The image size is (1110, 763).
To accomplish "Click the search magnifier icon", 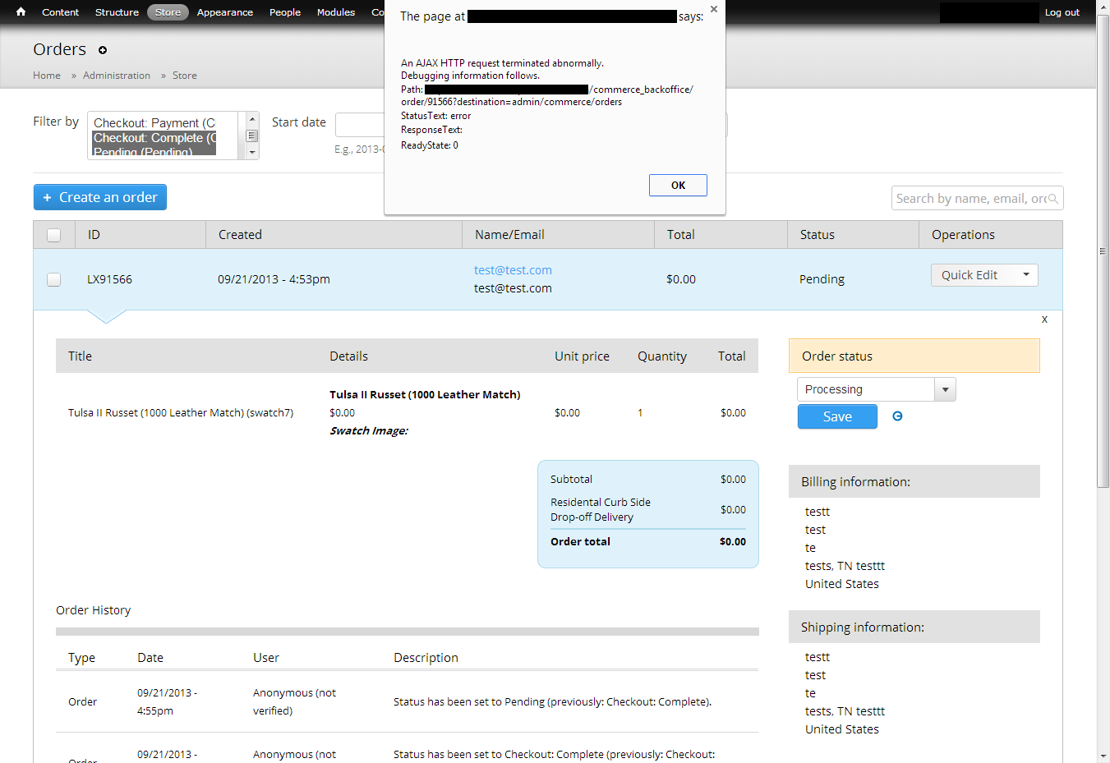I will click(x=1053, y=198).
